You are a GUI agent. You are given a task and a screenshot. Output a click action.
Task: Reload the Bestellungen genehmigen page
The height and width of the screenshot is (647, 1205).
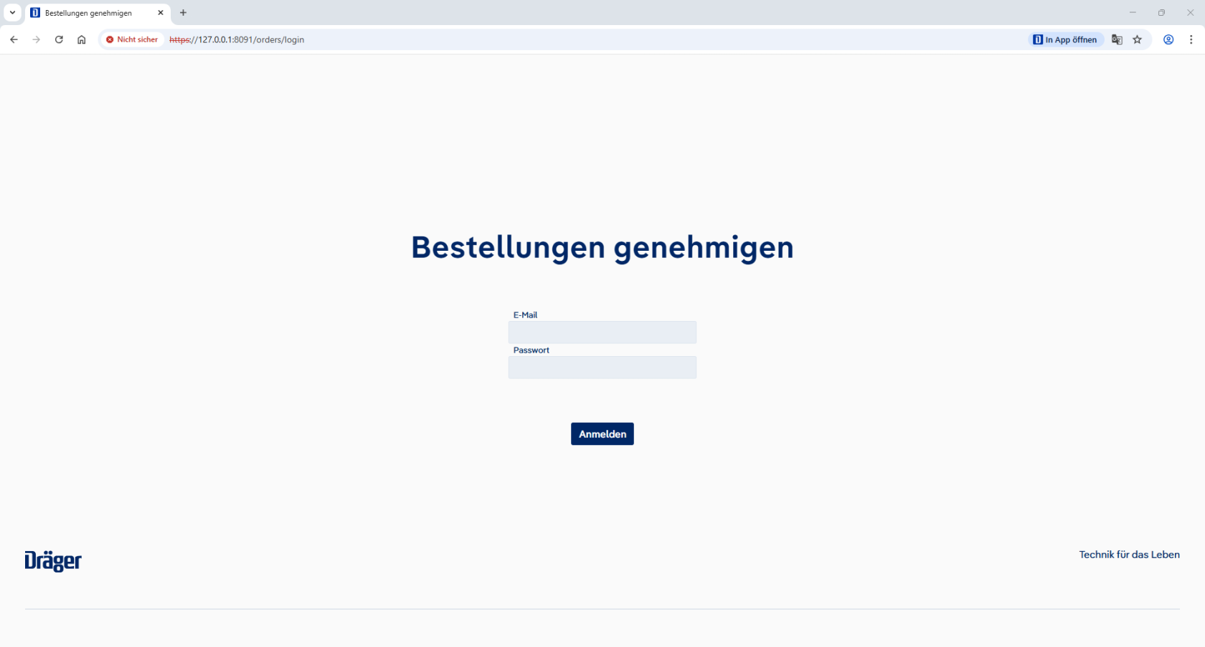pyautogui.click(x=59, y=39)
